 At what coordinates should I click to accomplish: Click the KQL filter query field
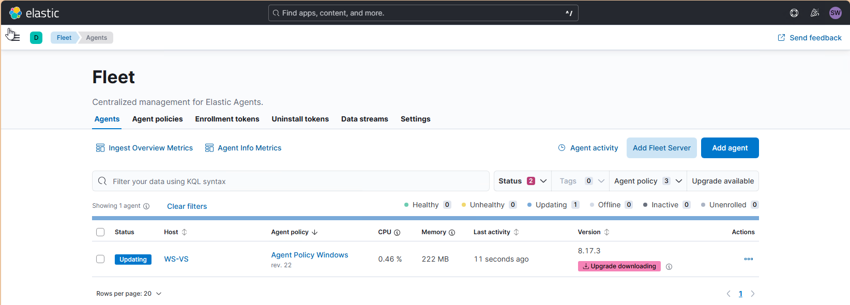291,181
